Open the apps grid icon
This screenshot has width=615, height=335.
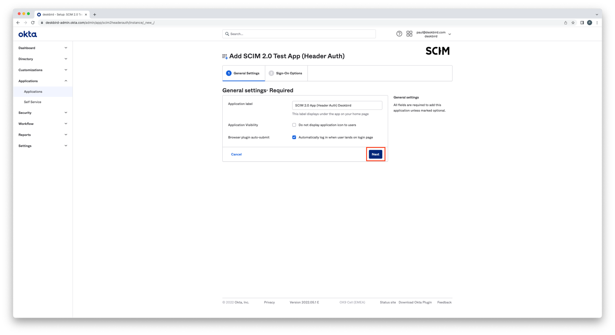click(409, 34)
